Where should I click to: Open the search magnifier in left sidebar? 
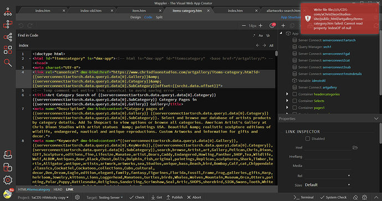point(8,63)
